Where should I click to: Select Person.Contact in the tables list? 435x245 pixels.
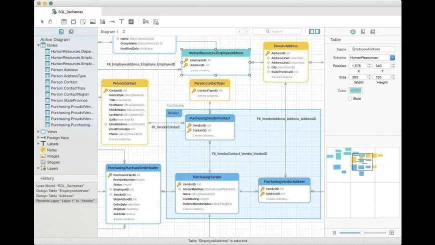pyautogui.click(x=64, y=82)
